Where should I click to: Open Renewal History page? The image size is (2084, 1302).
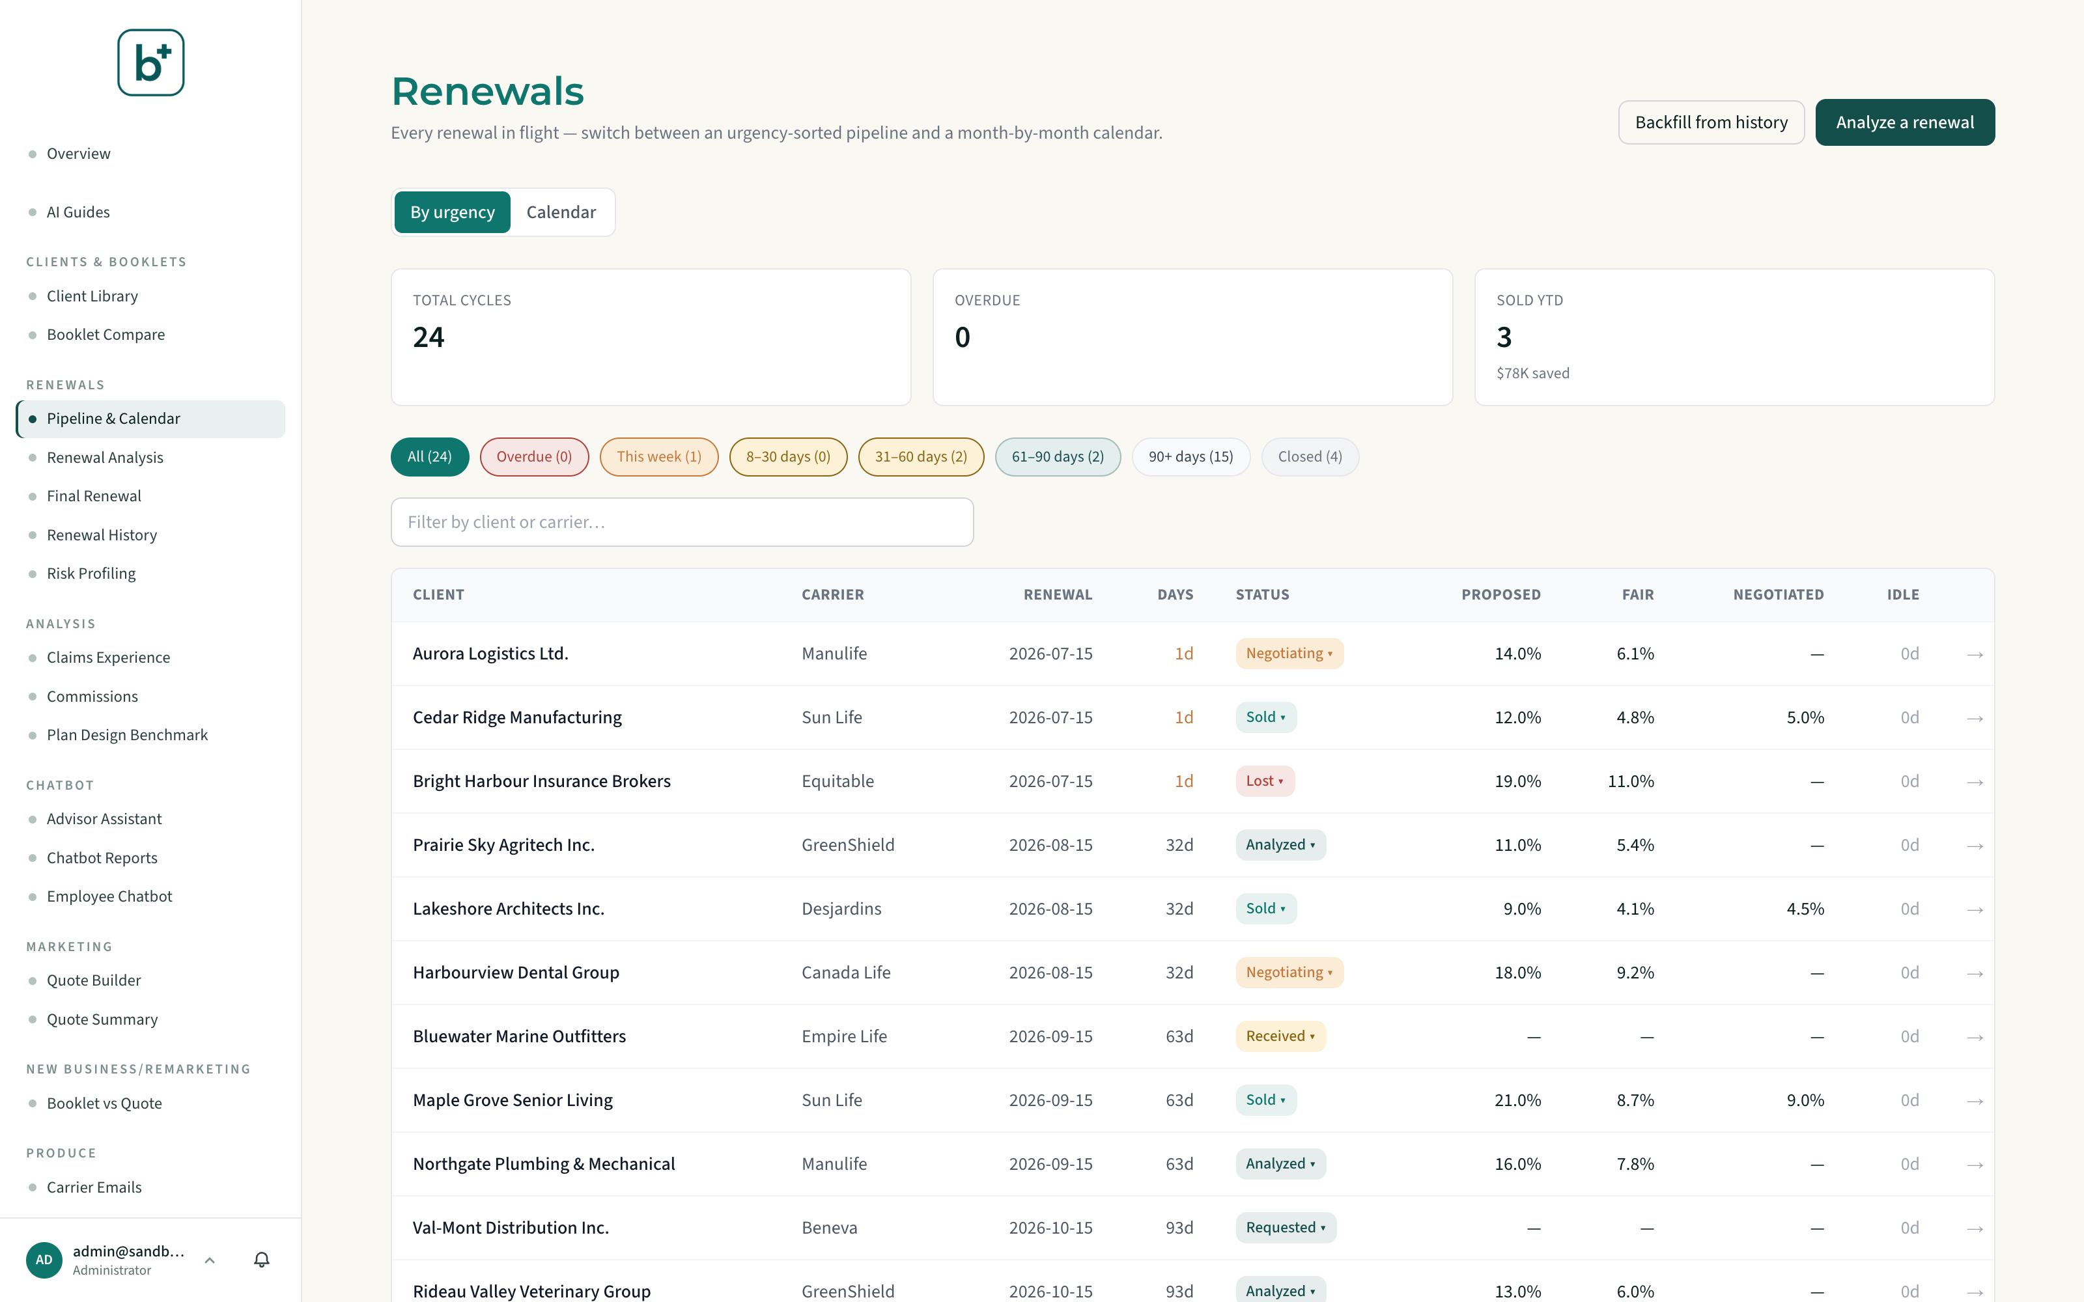click(x=102, y=534)
